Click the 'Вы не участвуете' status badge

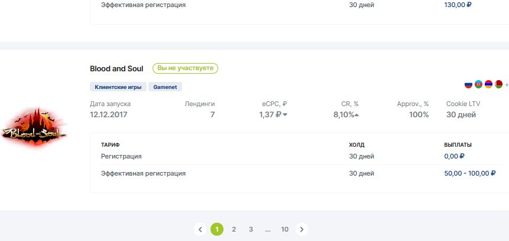click(185, 68)
